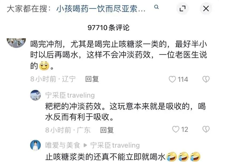230x162 pixels.
Task: Select comment text about 止咳糖浆 not drinking water
Action: tap(105, 157)
